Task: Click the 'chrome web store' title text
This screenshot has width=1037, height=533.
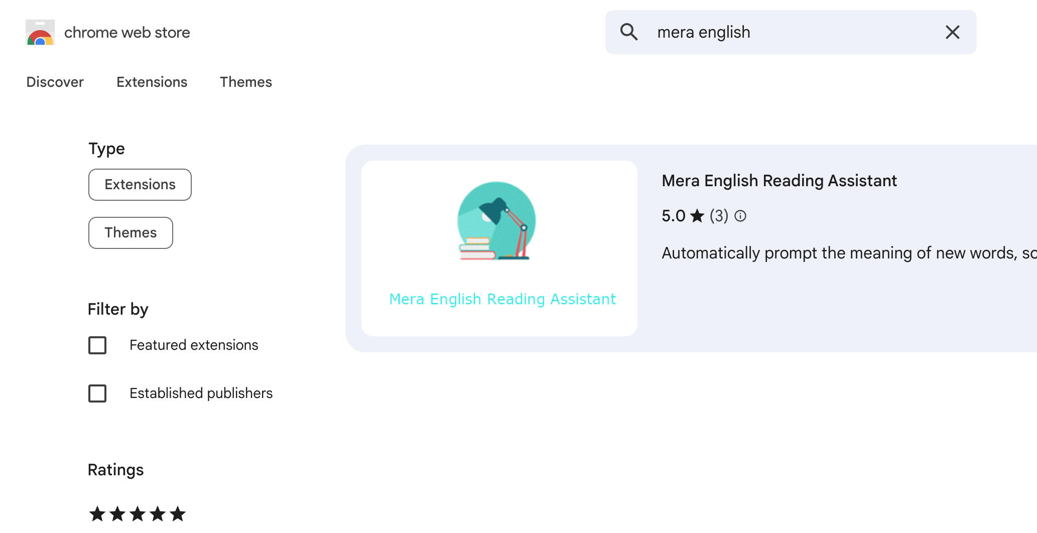Action: tap(127, 33)
